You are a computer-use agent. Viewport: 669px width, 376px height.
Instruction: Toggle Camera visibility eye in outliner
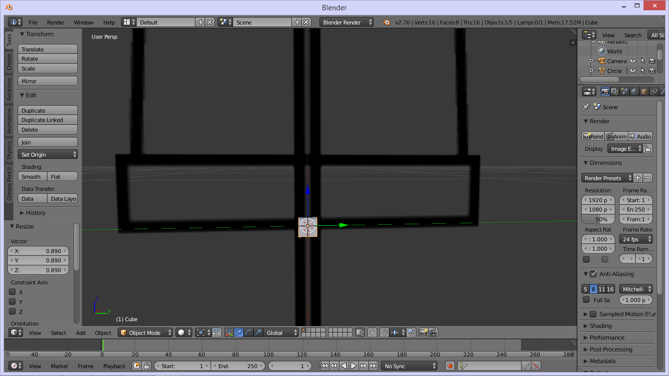[633, 61]
